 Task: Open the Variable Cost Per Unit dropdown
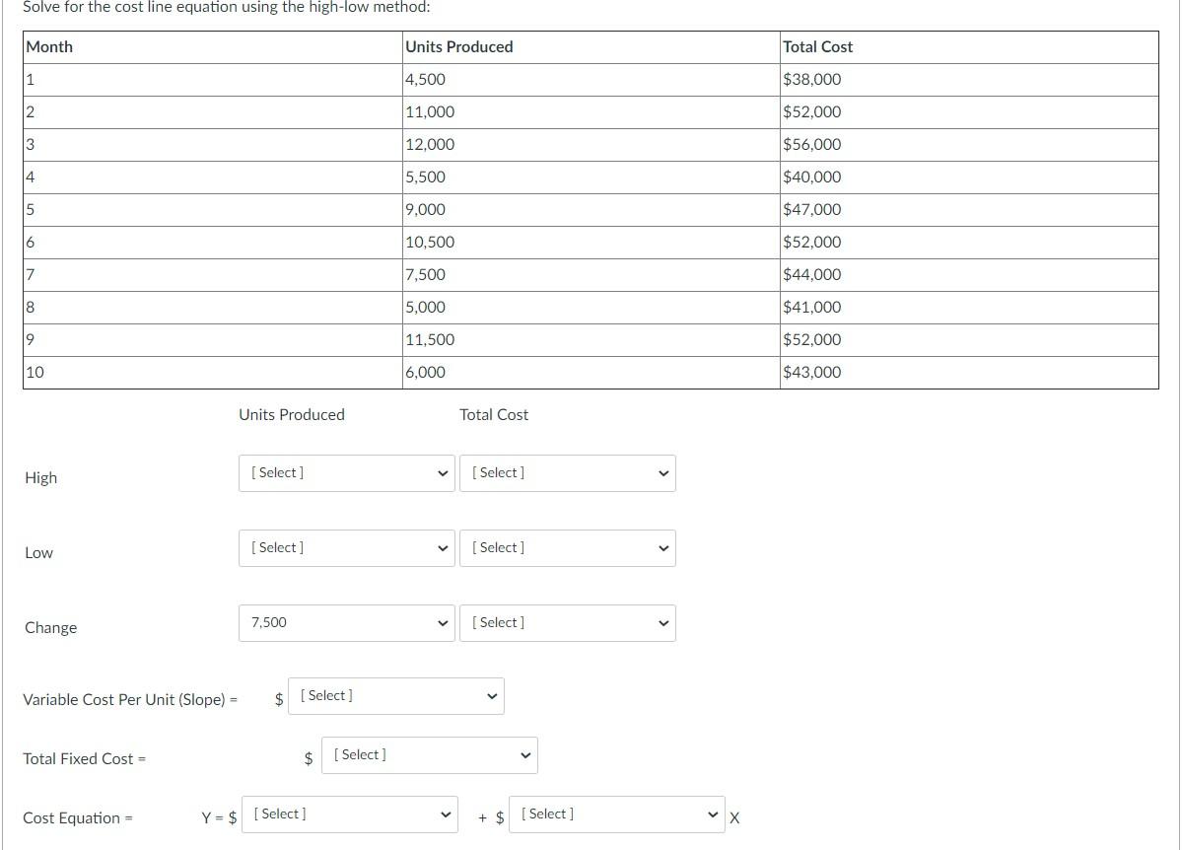tap(394, 695)
